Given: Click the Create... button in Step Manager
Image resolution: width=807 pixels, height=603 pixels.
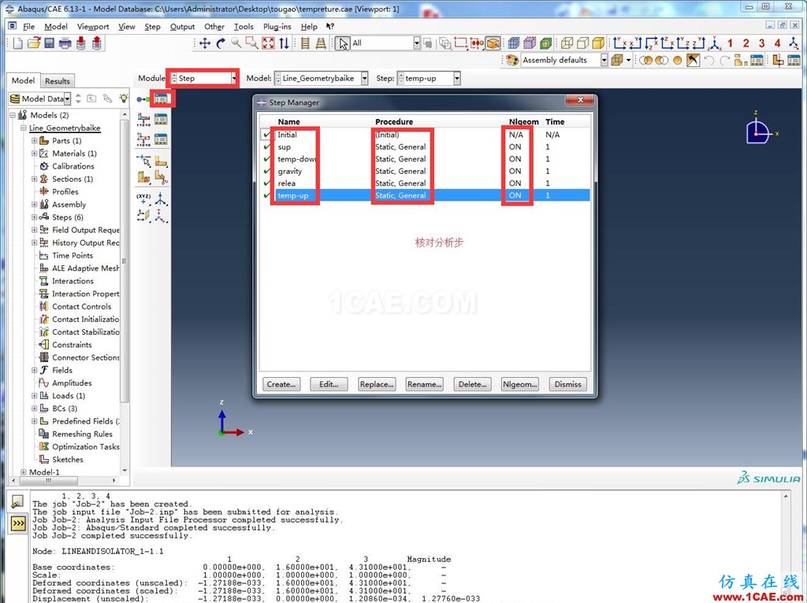Looking at the screenshot, I should 281,384.
